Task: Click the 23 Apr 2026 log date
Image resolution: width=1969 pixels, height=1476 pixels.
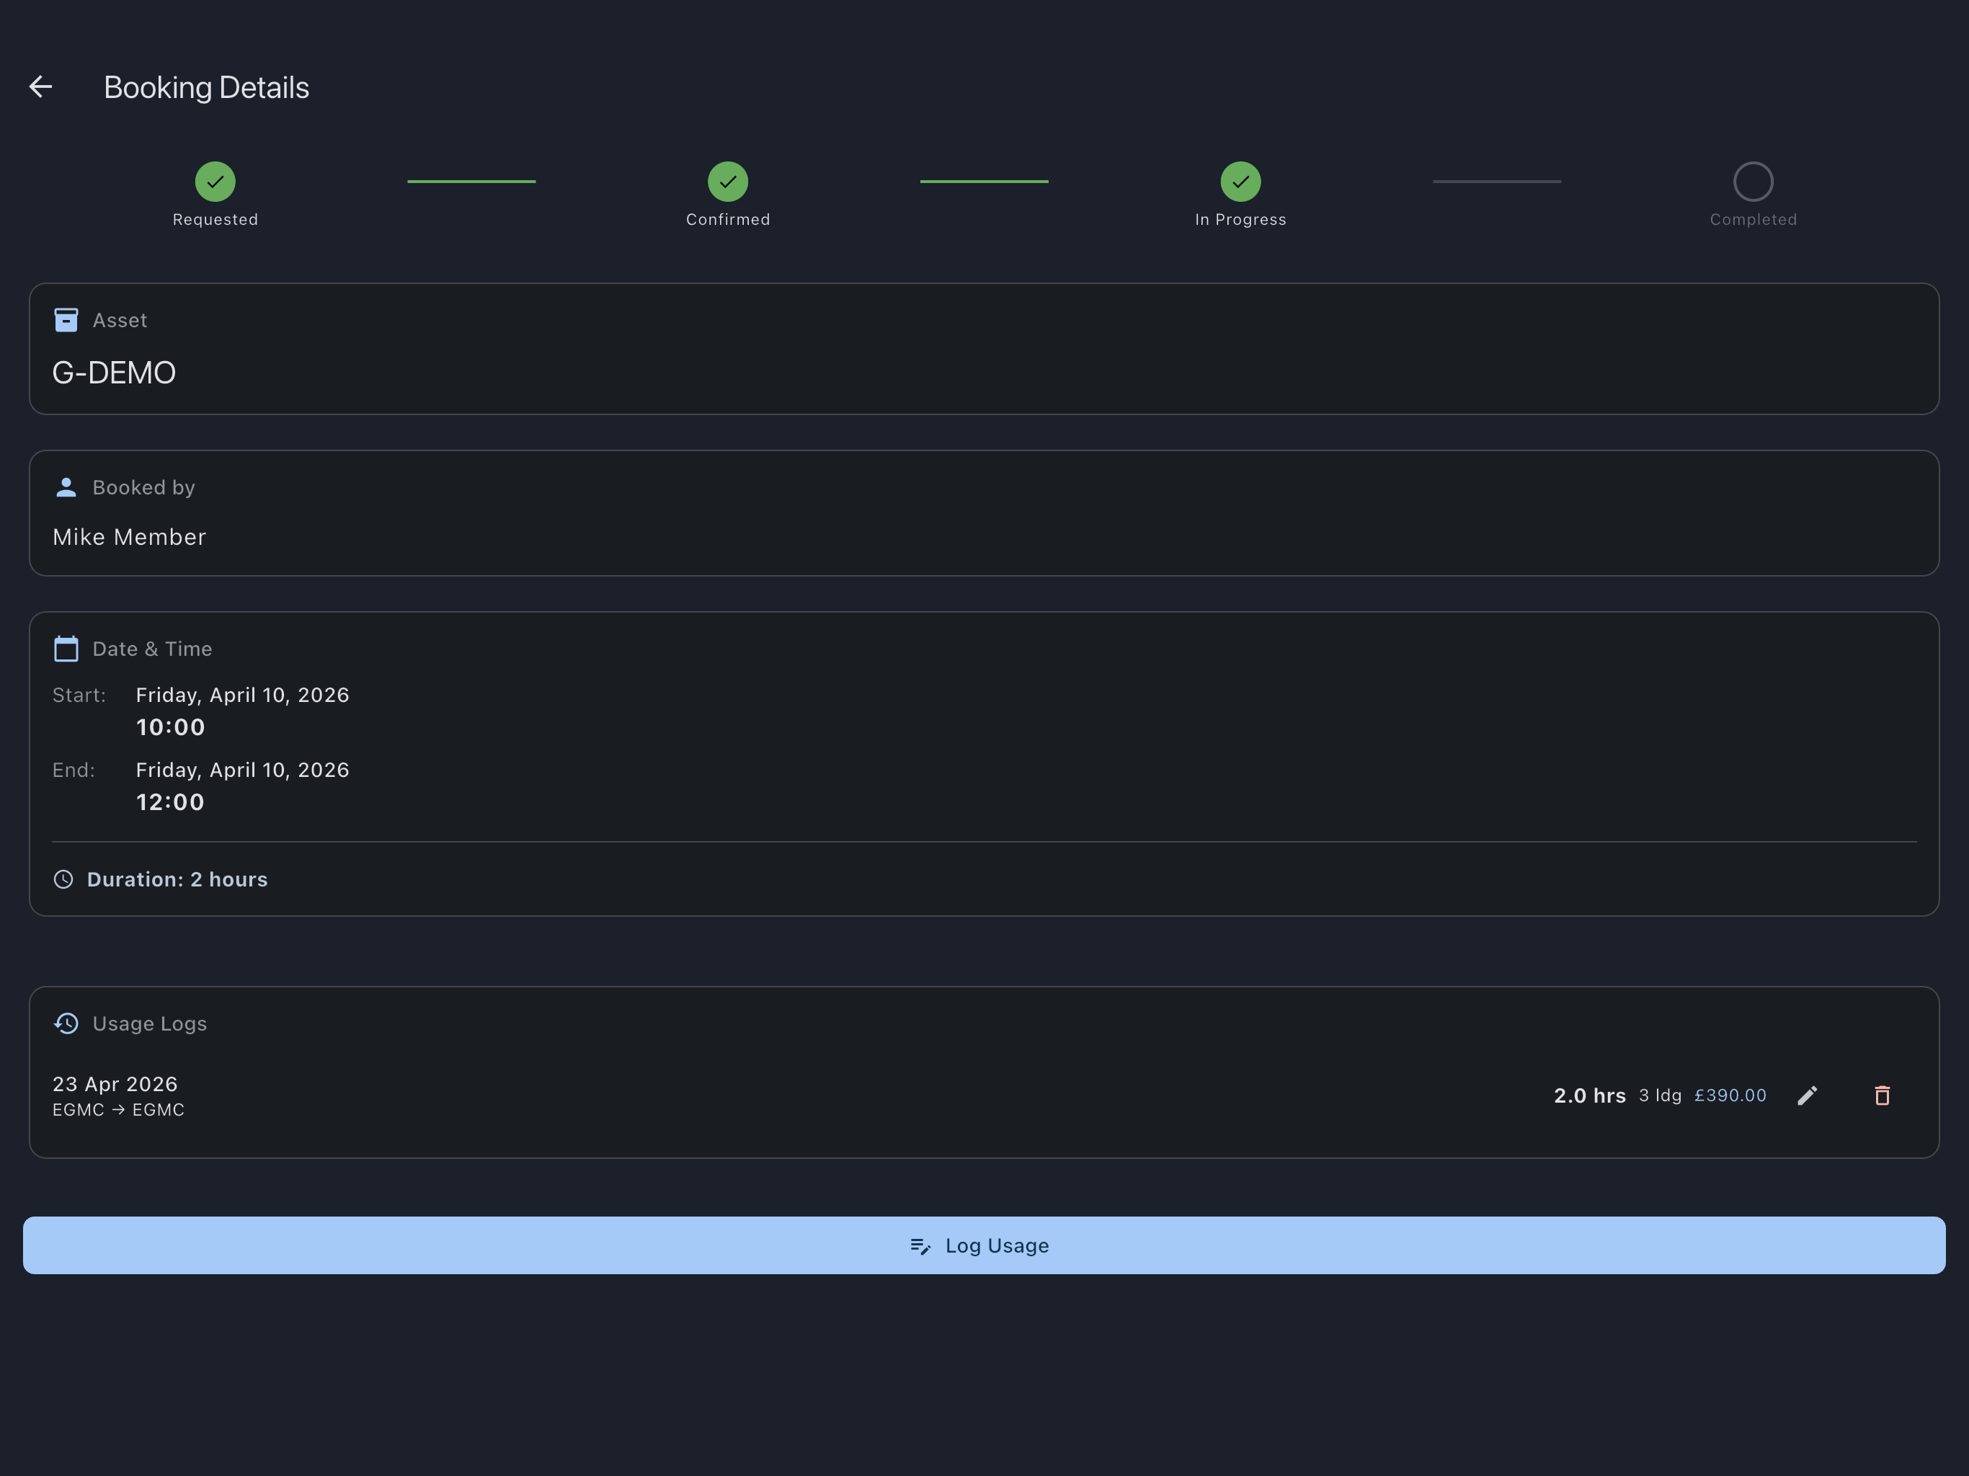Action: click(x=115, y=1083)
